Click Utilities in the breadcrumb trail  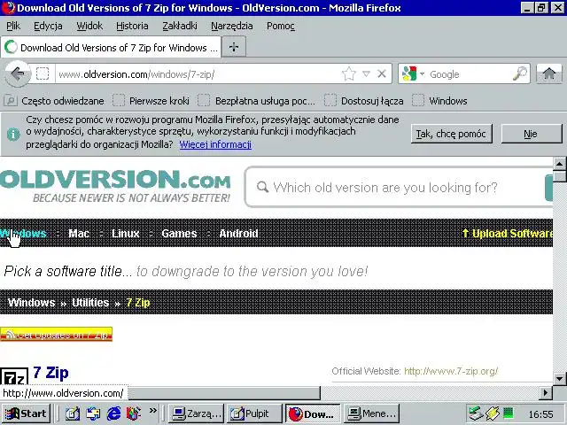[90, 303]
